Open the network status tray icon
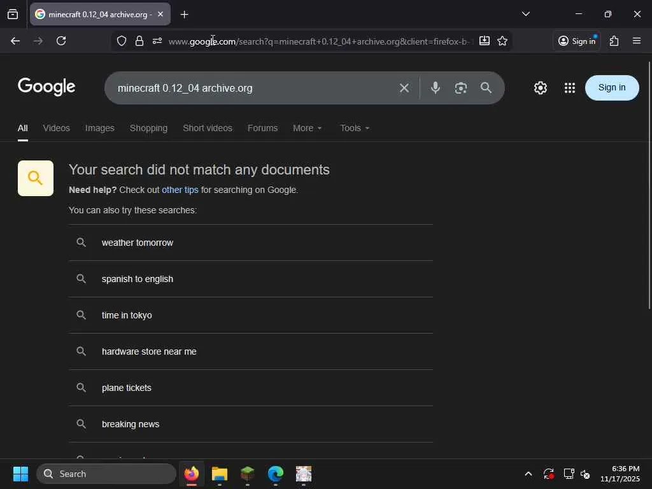The height and width of the screenshot is (489, 652). [569, 474]
